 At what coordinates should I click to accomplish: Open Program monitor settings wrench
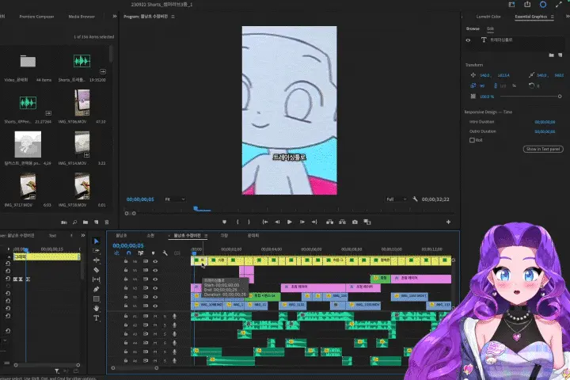[415, 199]
